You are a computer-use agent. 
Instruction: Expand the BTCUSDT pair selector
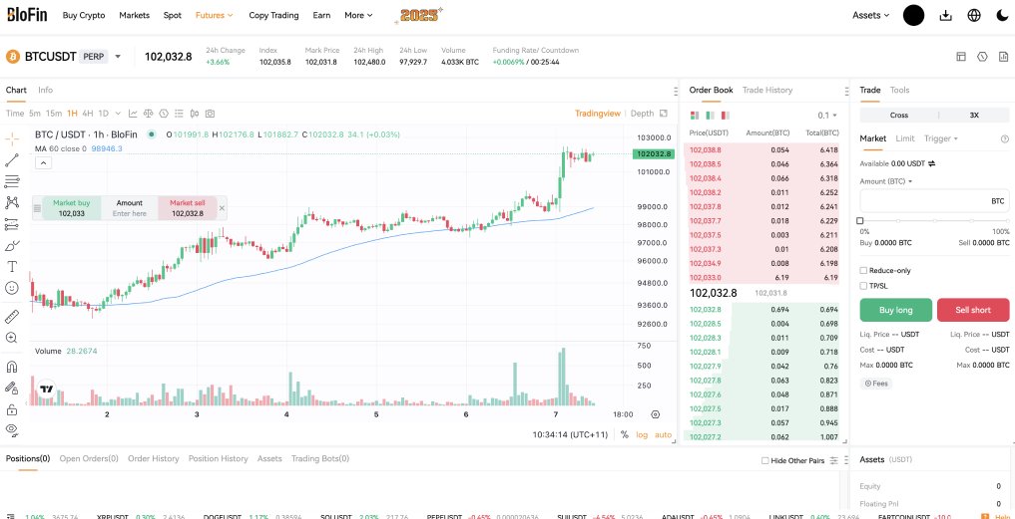118,57
